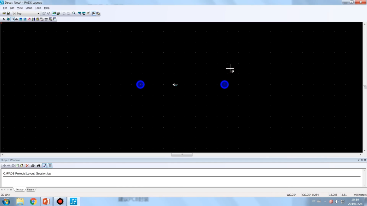This screenshot has height=206, width=367.
Task: Click the Layout_Session.log file link
Action: coord(27,173)
